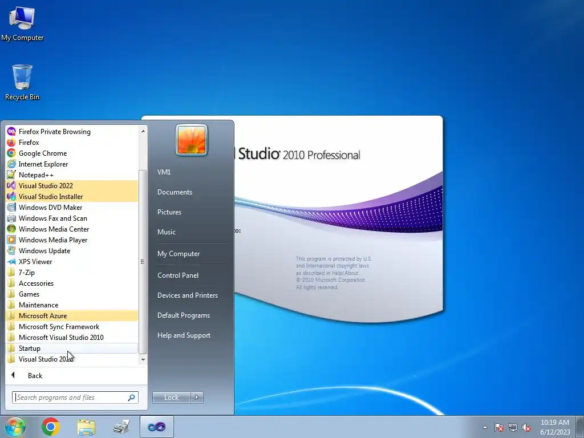Open Documents from Start menu
Image resolution: width=584 pixels, height=438 pixels.
175,192
